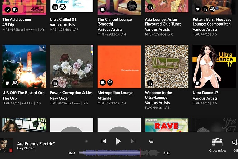Image resolution: width=238 pixels, height=159 pixels.
Task: Start playback with the play button
Action: click(x=118, y=141)
